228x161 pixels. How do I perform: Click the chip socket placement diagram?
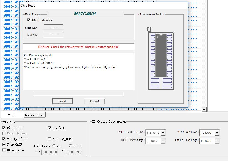tap(161, 58)
